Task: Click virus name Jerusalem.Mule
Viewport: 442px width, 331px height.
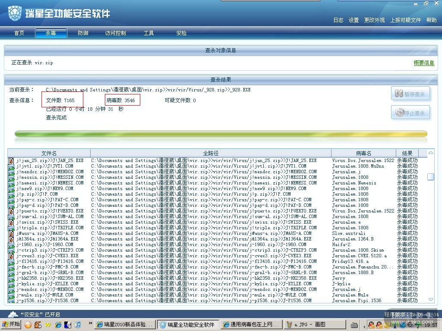Action: [350, 295]
